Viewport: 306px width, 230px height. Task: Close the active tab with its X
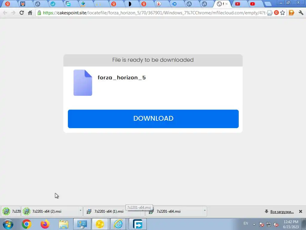point(227,4)
